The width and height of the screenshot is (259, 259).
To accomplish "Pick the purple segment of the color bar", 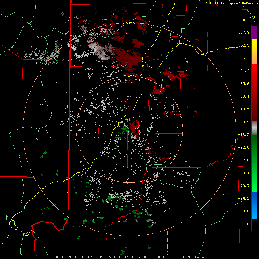I will tap(254, 32).
